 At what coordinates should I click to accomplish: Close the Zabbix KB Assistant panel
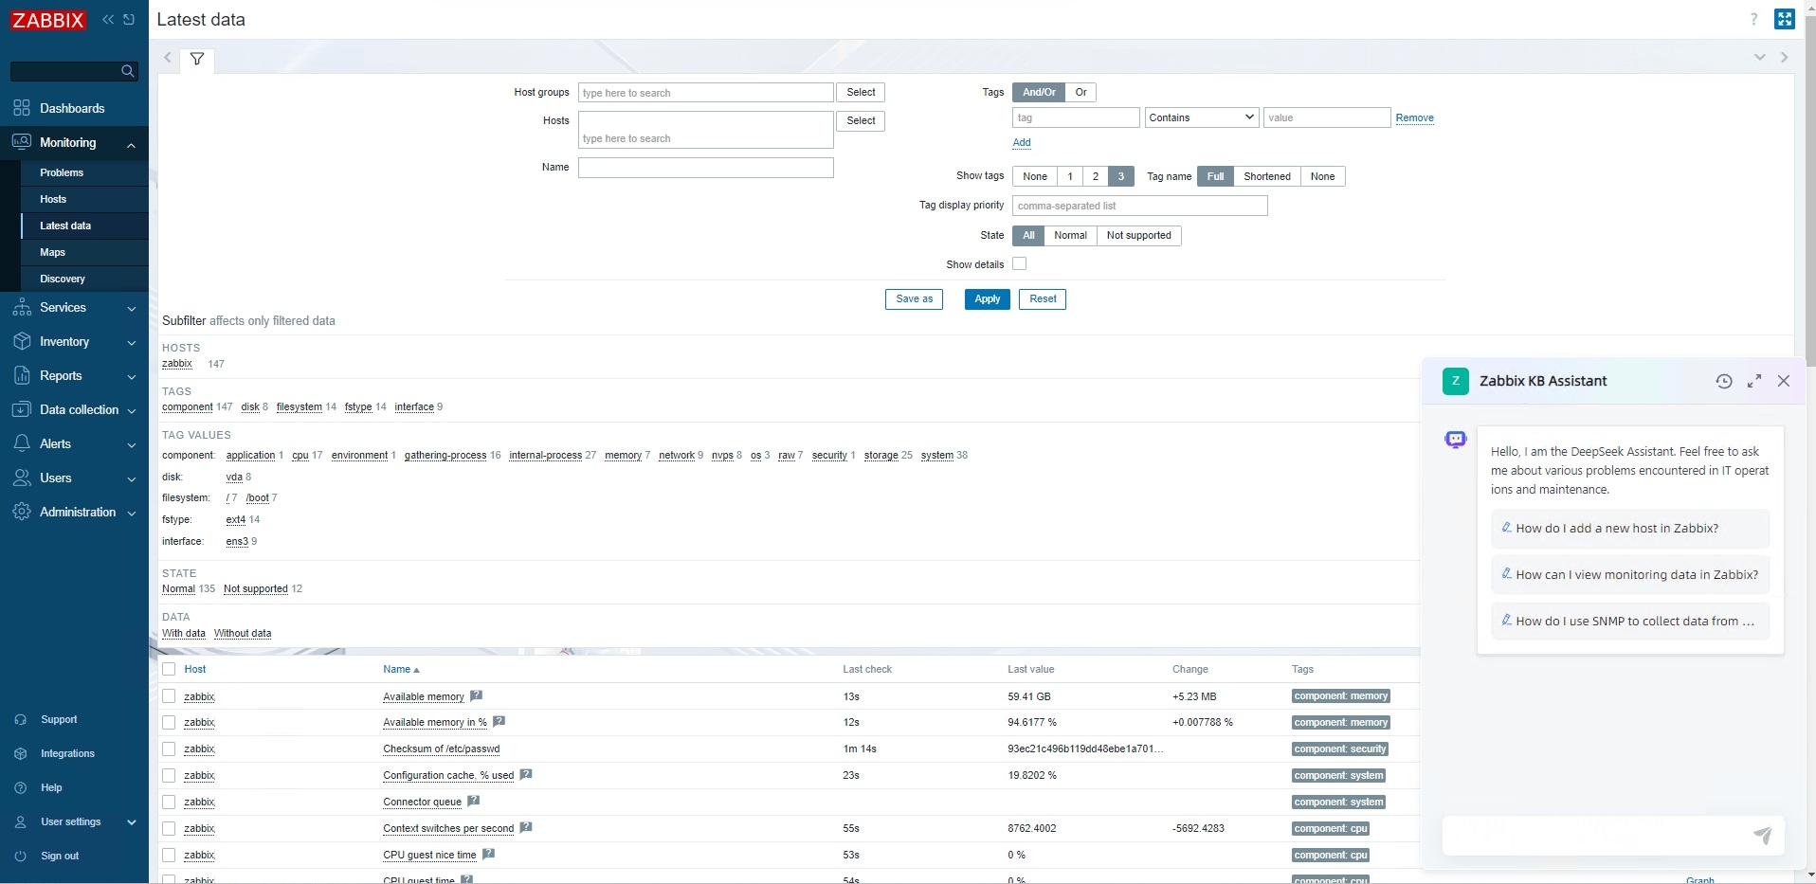pos(1784,381)
